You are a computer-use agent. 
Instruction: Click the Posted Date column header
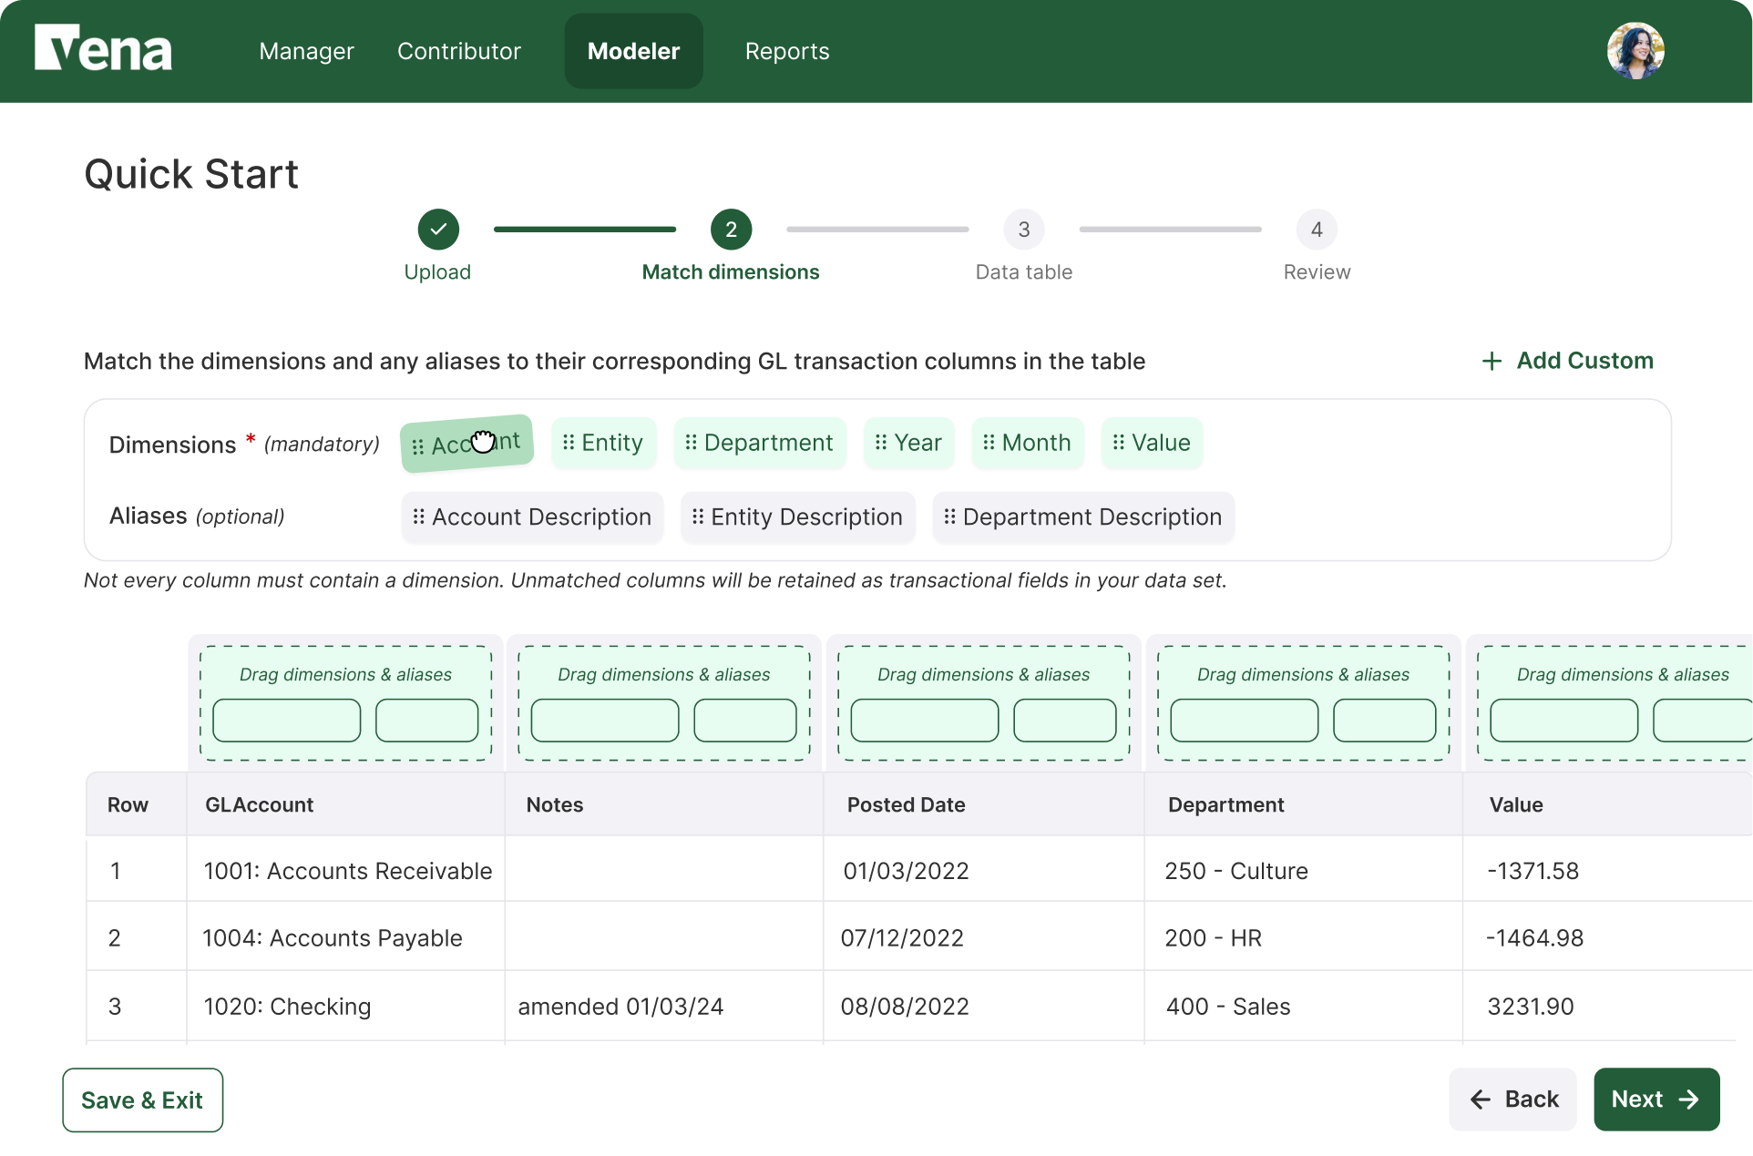(984, 804)
